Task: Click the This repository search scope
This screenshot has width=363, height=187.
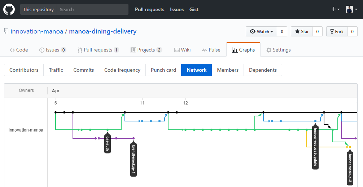Action: (38, 9)
